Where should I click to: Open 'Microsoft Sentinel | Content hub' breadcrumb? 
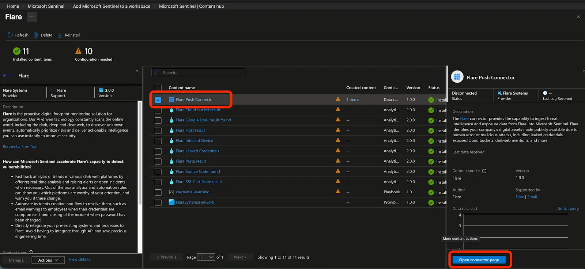point(192,6)
